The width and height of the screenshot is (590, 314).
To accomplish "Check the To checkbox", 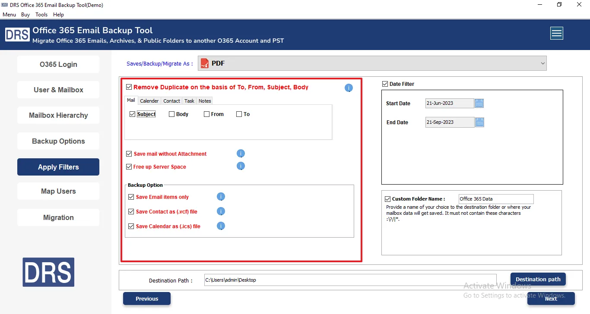I will pos(239,114).
